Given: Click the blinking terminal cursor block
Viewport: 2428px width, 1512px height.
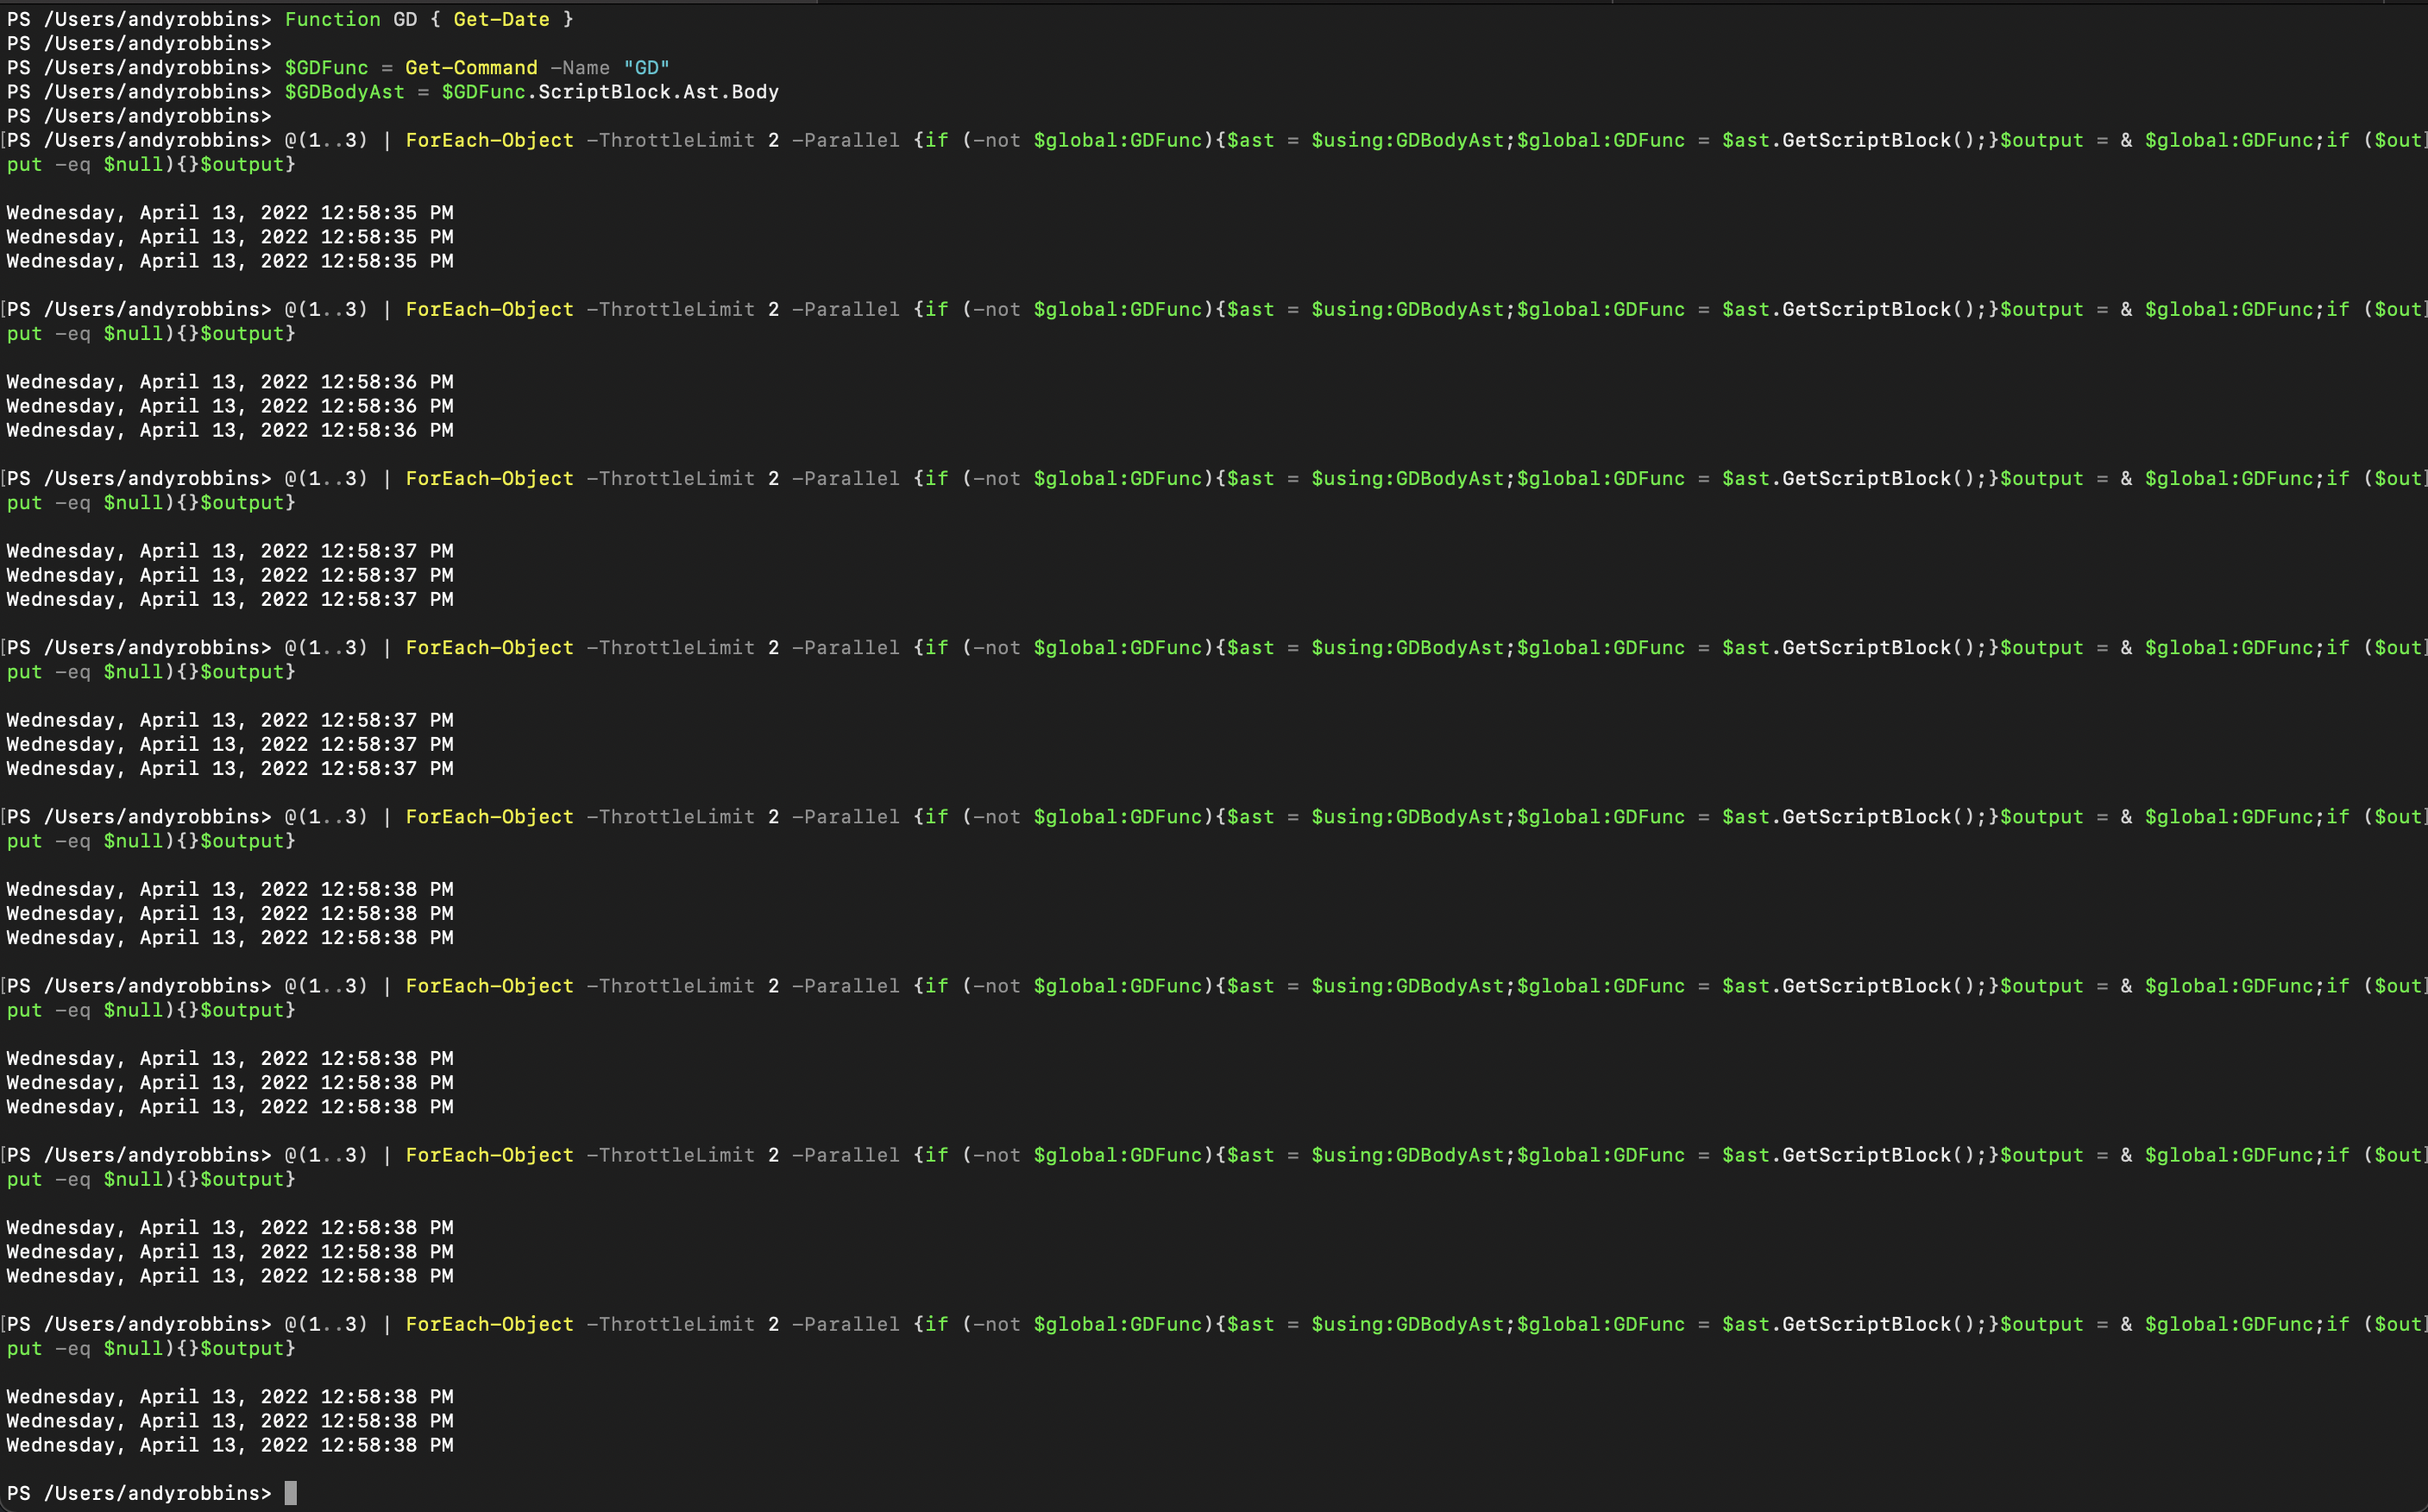Looking at the screenshot, I should [292, 1493].
